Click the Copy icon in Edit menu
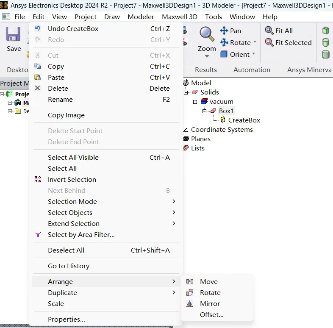 (38, 66)
